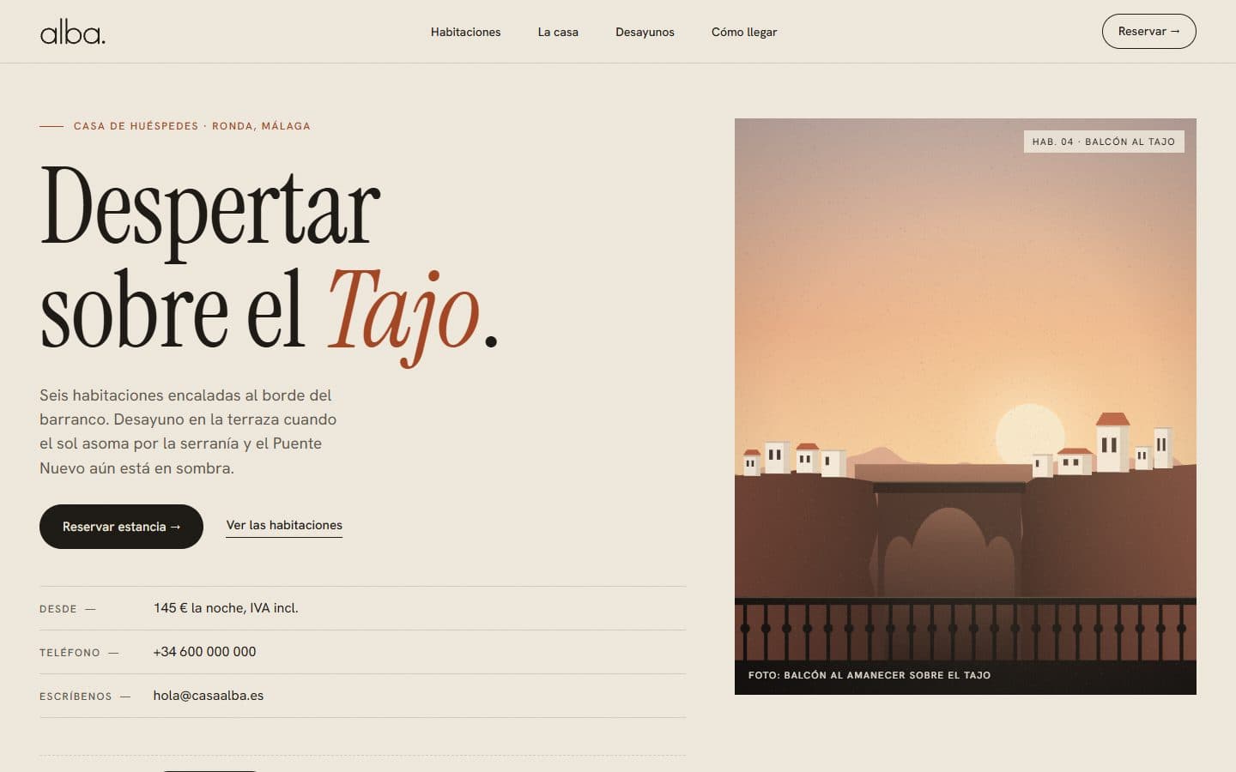This screenshot has width=1236, height=772.
Task: Click the phone number +34 600 000 000
Action: pyautogui.click(x=204, y=652)
